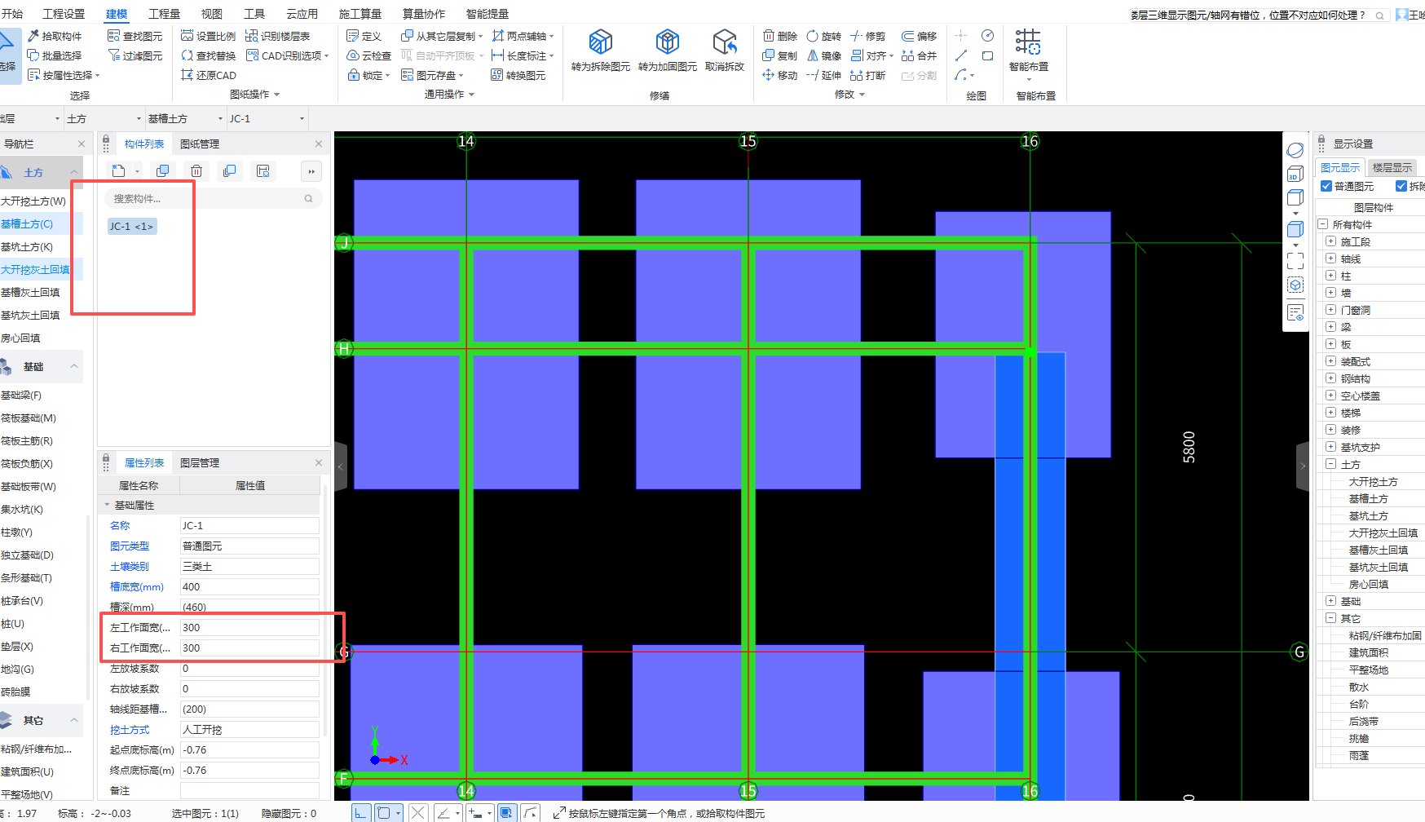Select the 偏移 offset tool
This screenshot has width=1425, height=822.
click(919, 36)
